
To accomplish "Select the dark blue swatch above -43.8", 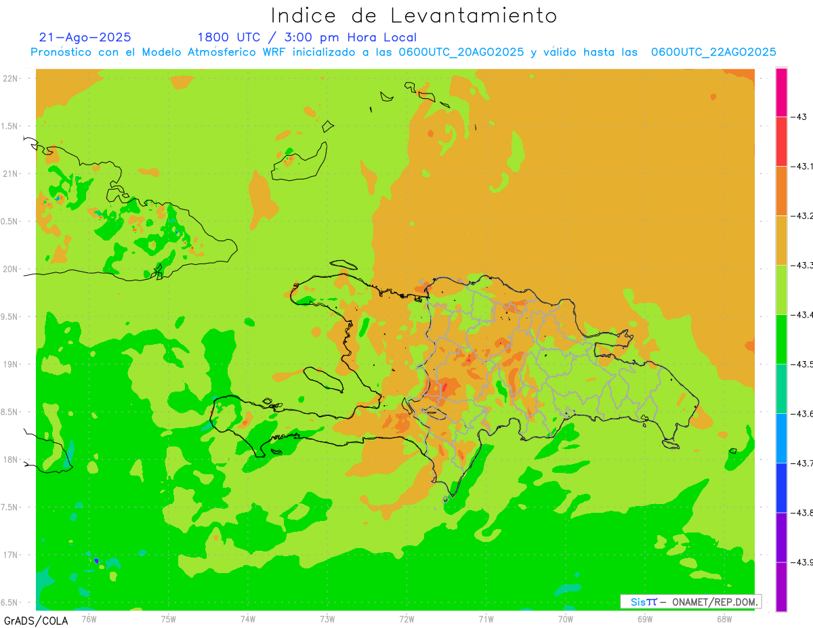I will (x=781, y=487).
